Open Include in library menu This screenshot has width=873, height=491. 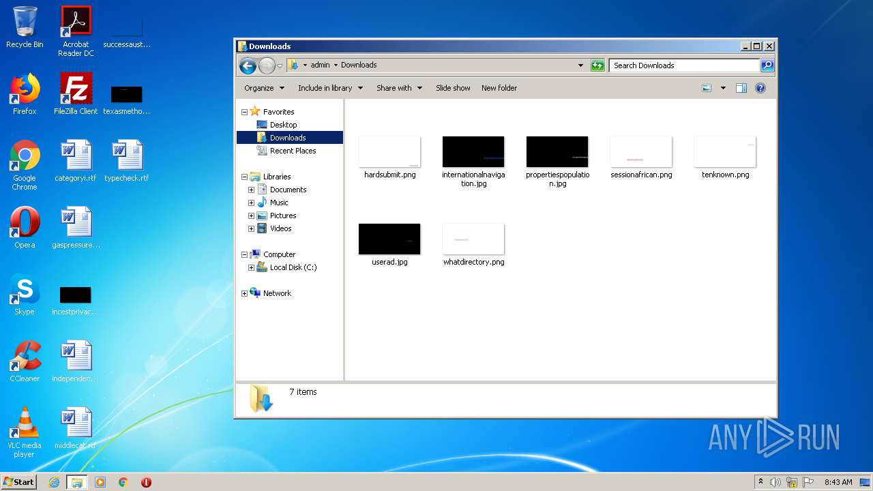point(330,88)
